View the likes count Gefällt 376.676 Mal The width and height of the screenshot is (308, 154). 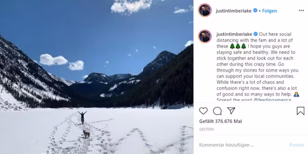(220, 121)
